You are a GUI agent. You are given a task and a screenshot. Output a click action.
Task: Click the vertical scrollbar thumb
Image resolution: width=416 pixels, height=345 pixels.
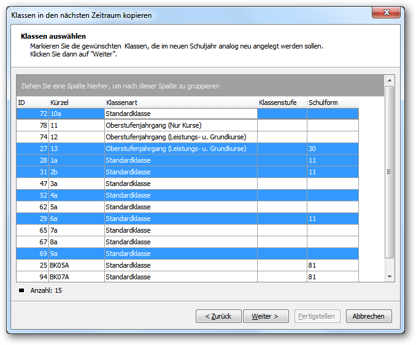pyautogui.click(x=389, y=172)
